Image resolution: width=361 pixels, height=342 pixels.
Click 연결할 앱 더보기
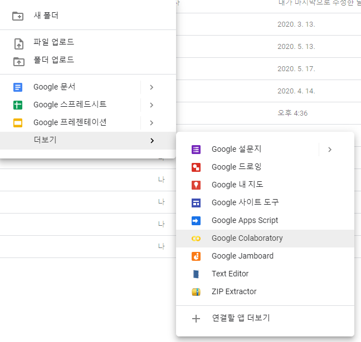coord(265,318)
